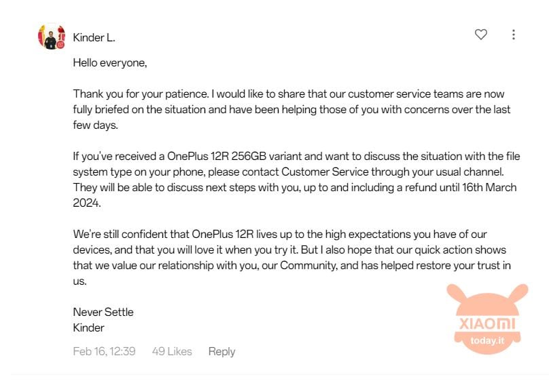Viewport: 549px width, 381px height.
Task: Open the Kinder L. username profile link
Action: pos(94,37)
